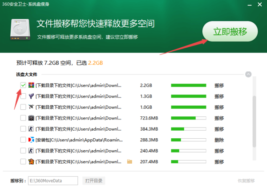The height and width of the screenshot is (190, 267).
Task: Click the 288.3MB installer package icon
Action: click(31, 140)
